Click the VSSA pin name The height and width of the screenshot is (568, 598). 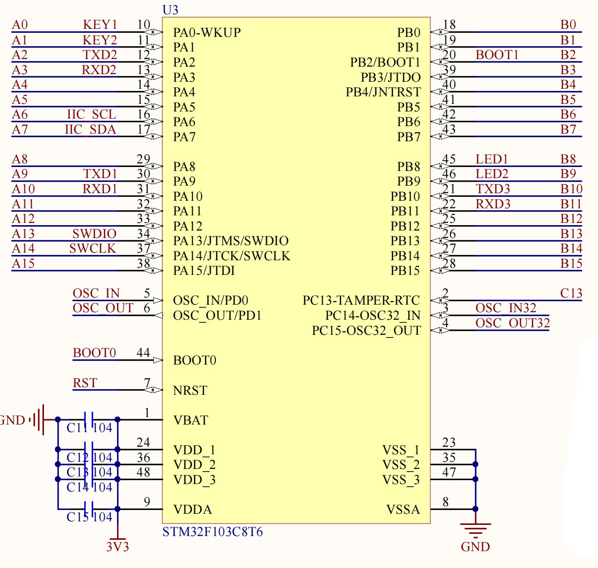pos(403,509)
